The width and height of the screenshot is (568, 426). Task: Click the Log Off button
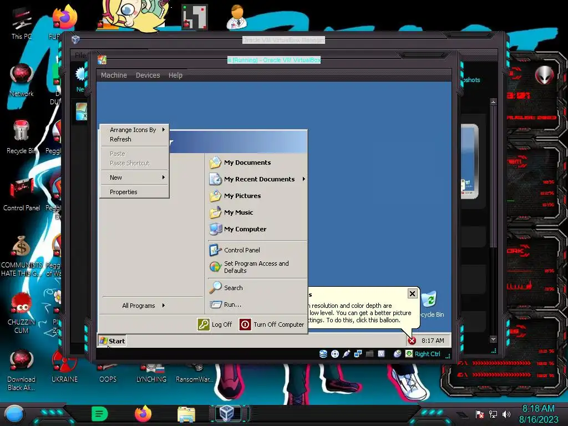(x=215, y=324)
